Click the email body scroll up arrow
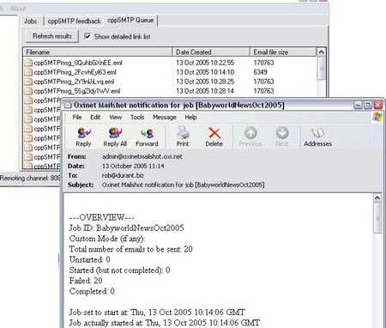 [377, 197]
